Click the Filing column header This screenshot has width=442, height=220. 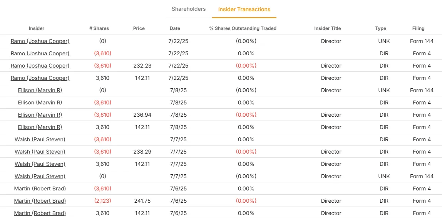[x=418, y=28]
